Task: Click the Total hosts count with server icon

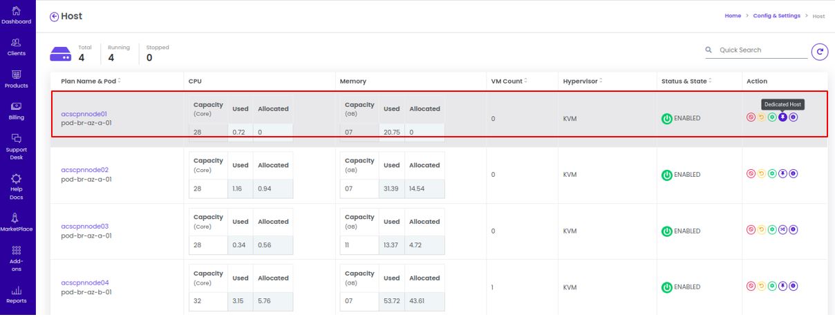Action: pos(71,53)
